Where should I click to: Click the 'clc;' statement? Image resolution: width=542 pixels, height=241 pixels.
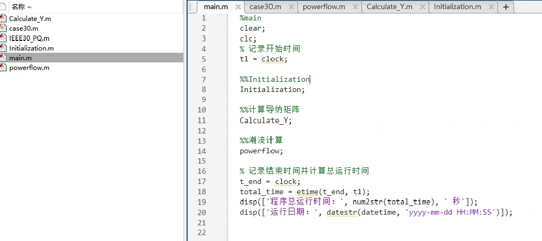pyautogui.click(x=248, y=39)
